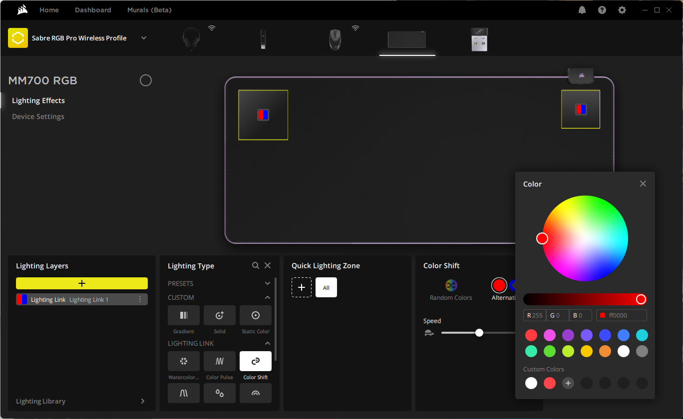This screenshot has height=419, width=683.
Task: Pick the cyan preset color swatch
Action: point(642,335)
